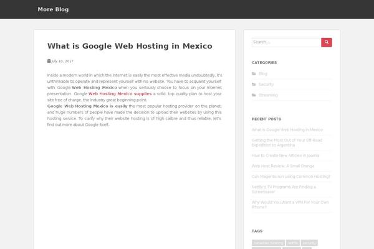374x249 pixels.
Task: Open recent post about Netflix's TV Programs
Action: tap(284, 189)
